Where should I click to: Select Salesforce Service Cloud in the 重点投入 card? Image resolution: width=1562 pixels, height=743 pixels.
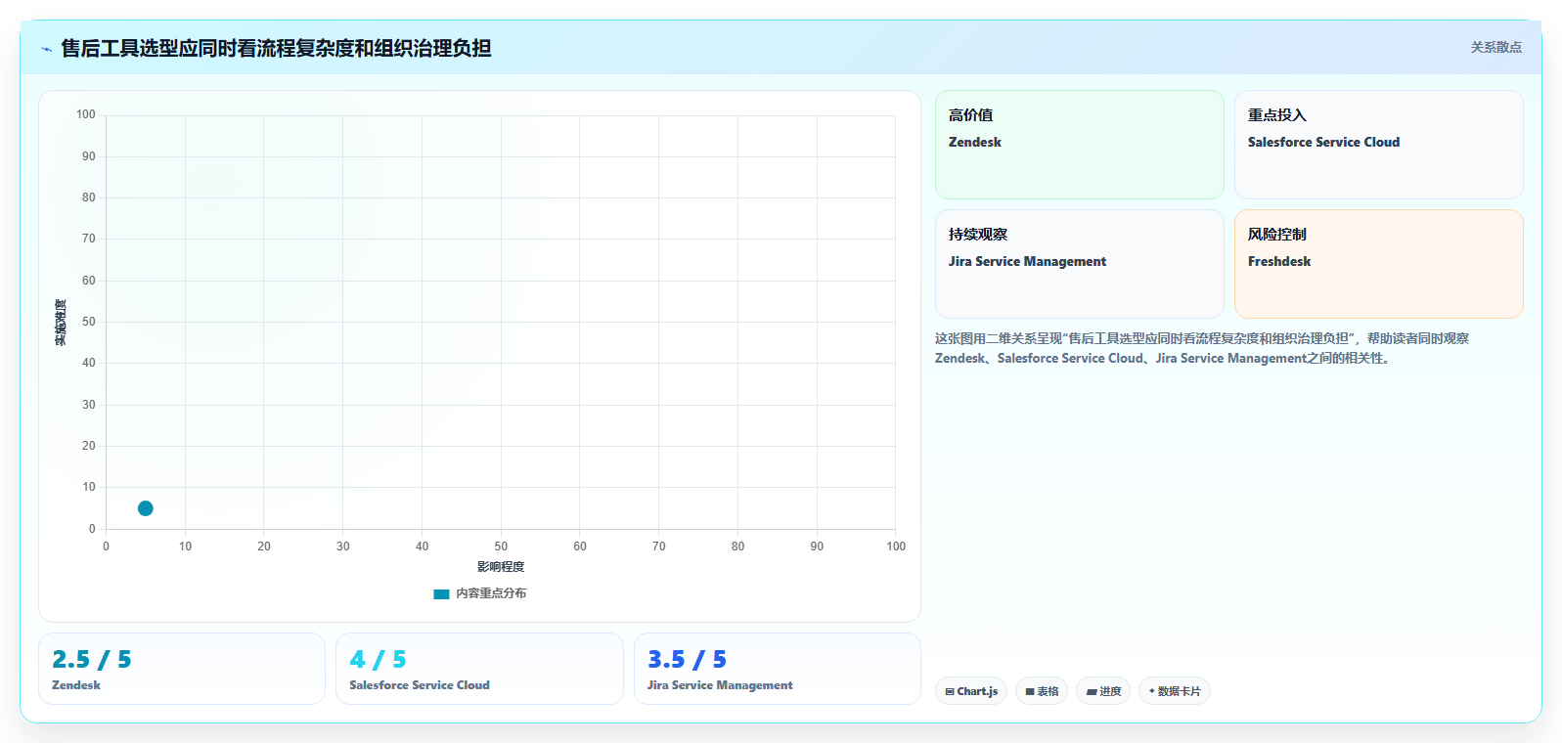tap(1323, 142)
